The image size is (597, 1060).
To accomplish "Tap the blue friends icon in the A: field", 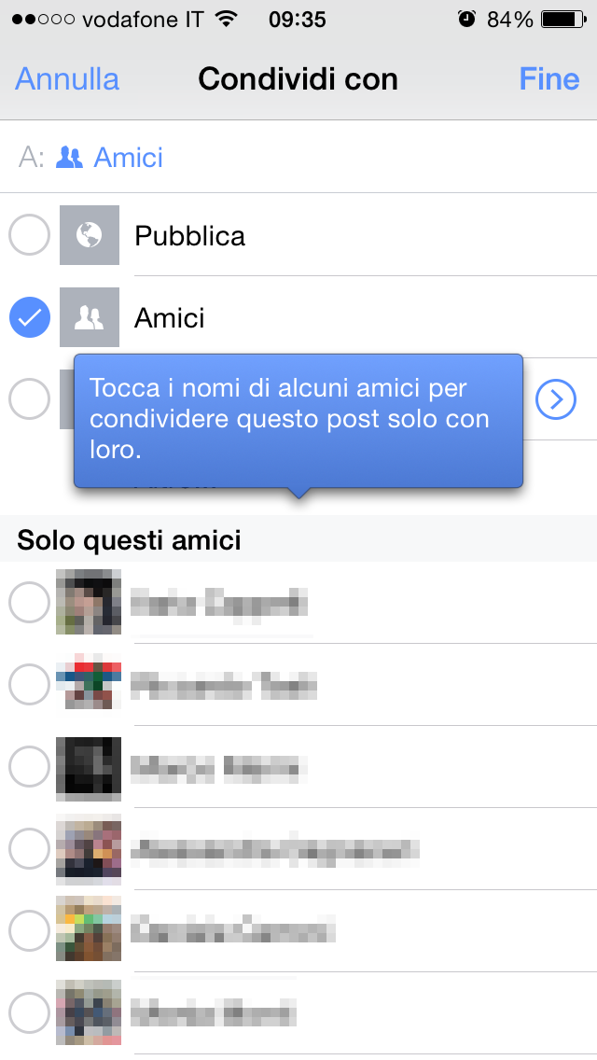I will [x=70, y=158].
